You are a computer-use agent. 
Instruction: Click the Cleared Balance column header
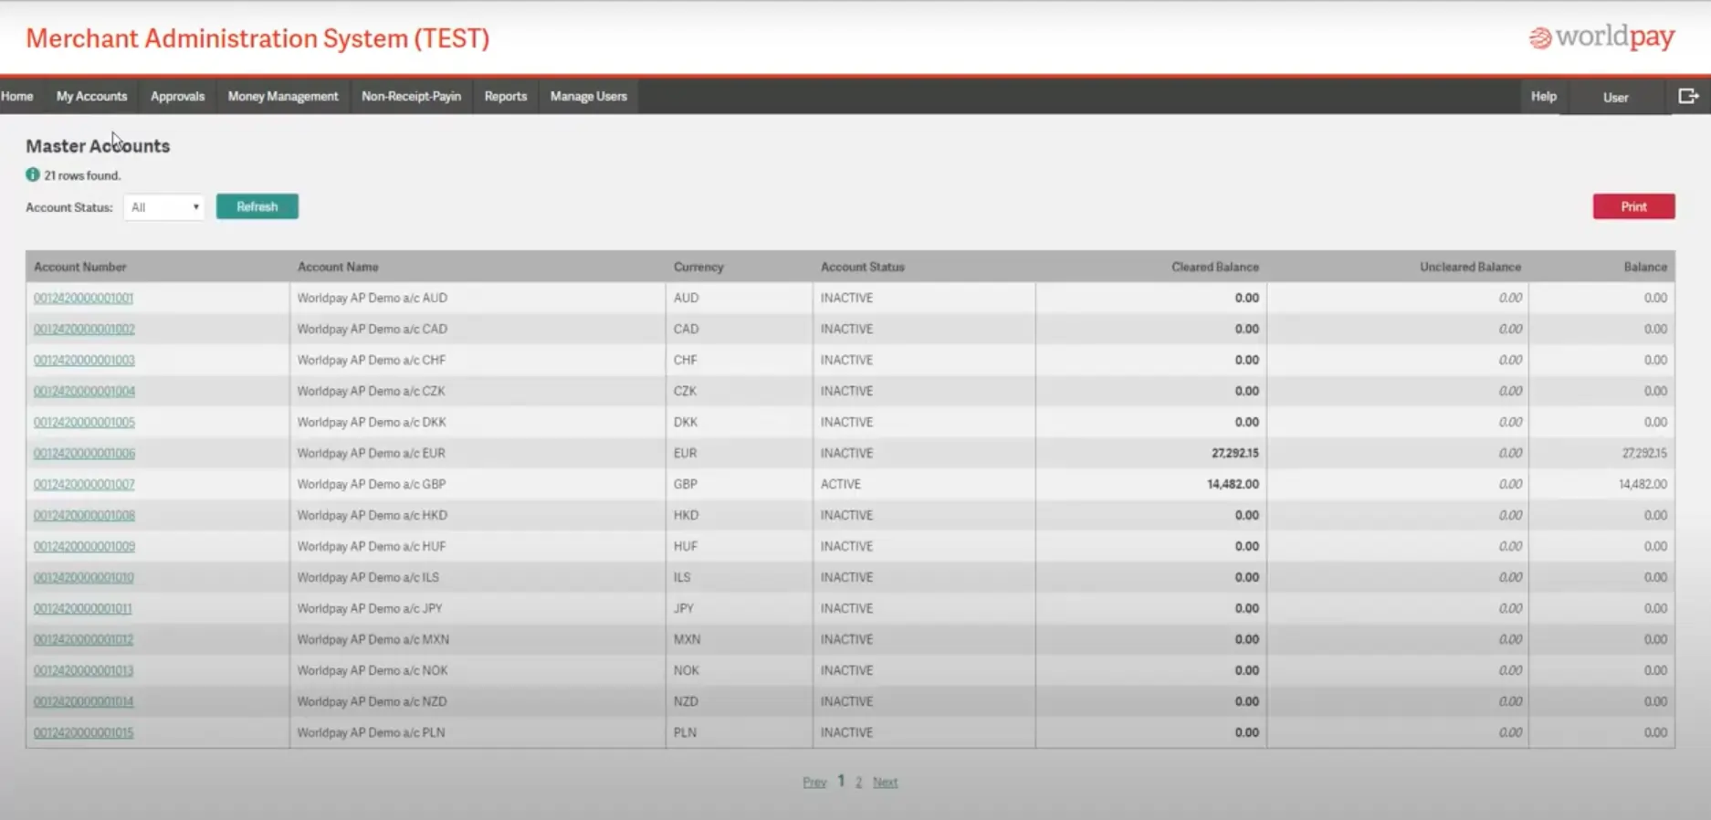(1215, 267)
